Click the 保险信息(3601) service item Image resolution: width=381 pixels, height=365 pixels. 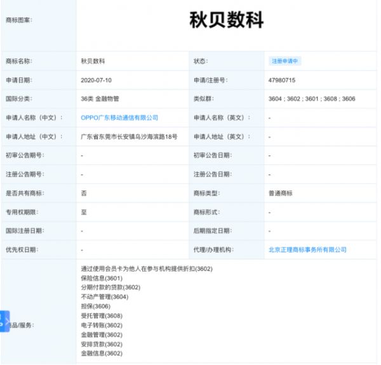tap(102, 278)
